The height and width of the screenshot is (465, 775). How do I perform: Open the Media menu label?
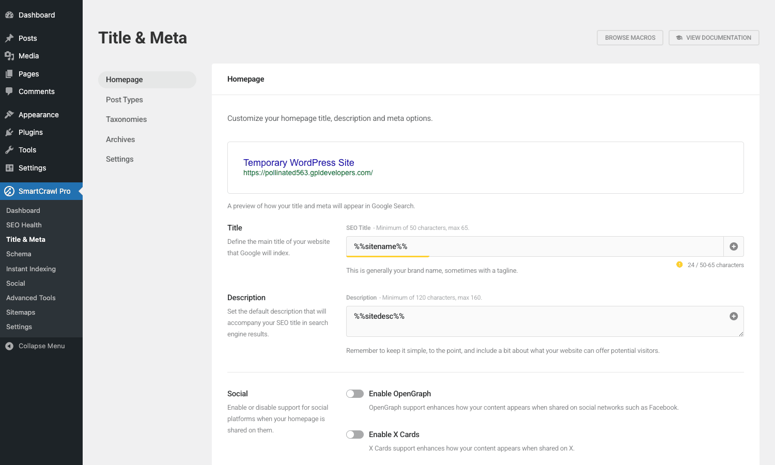29,56
